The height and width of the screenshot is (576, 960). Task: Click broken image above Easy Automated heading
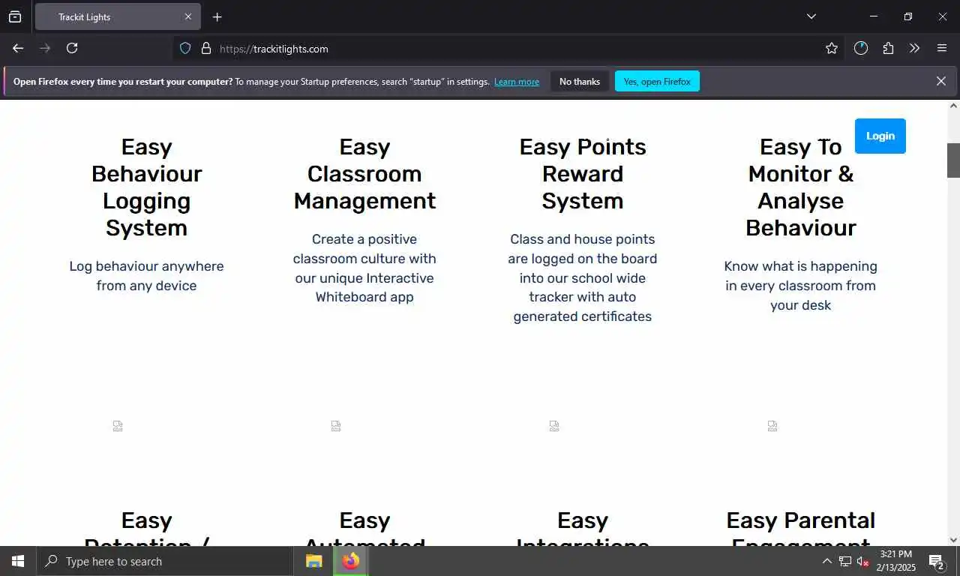(x=336, y=426)
